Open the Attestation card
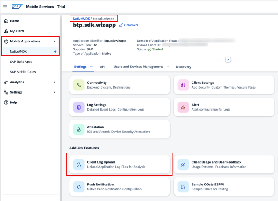Image resolution: width=278 pixels, height=201 pixels. tap(120, 130)
